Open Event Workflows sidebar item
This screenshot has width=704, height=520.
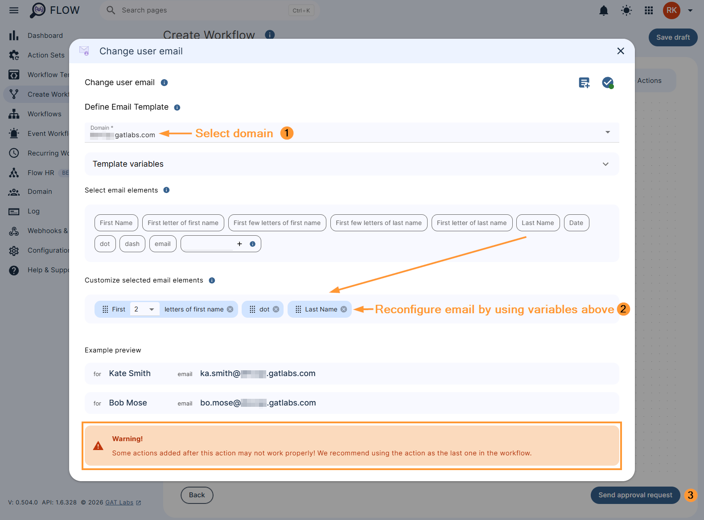pyautogui.click(x=38, y=134)
